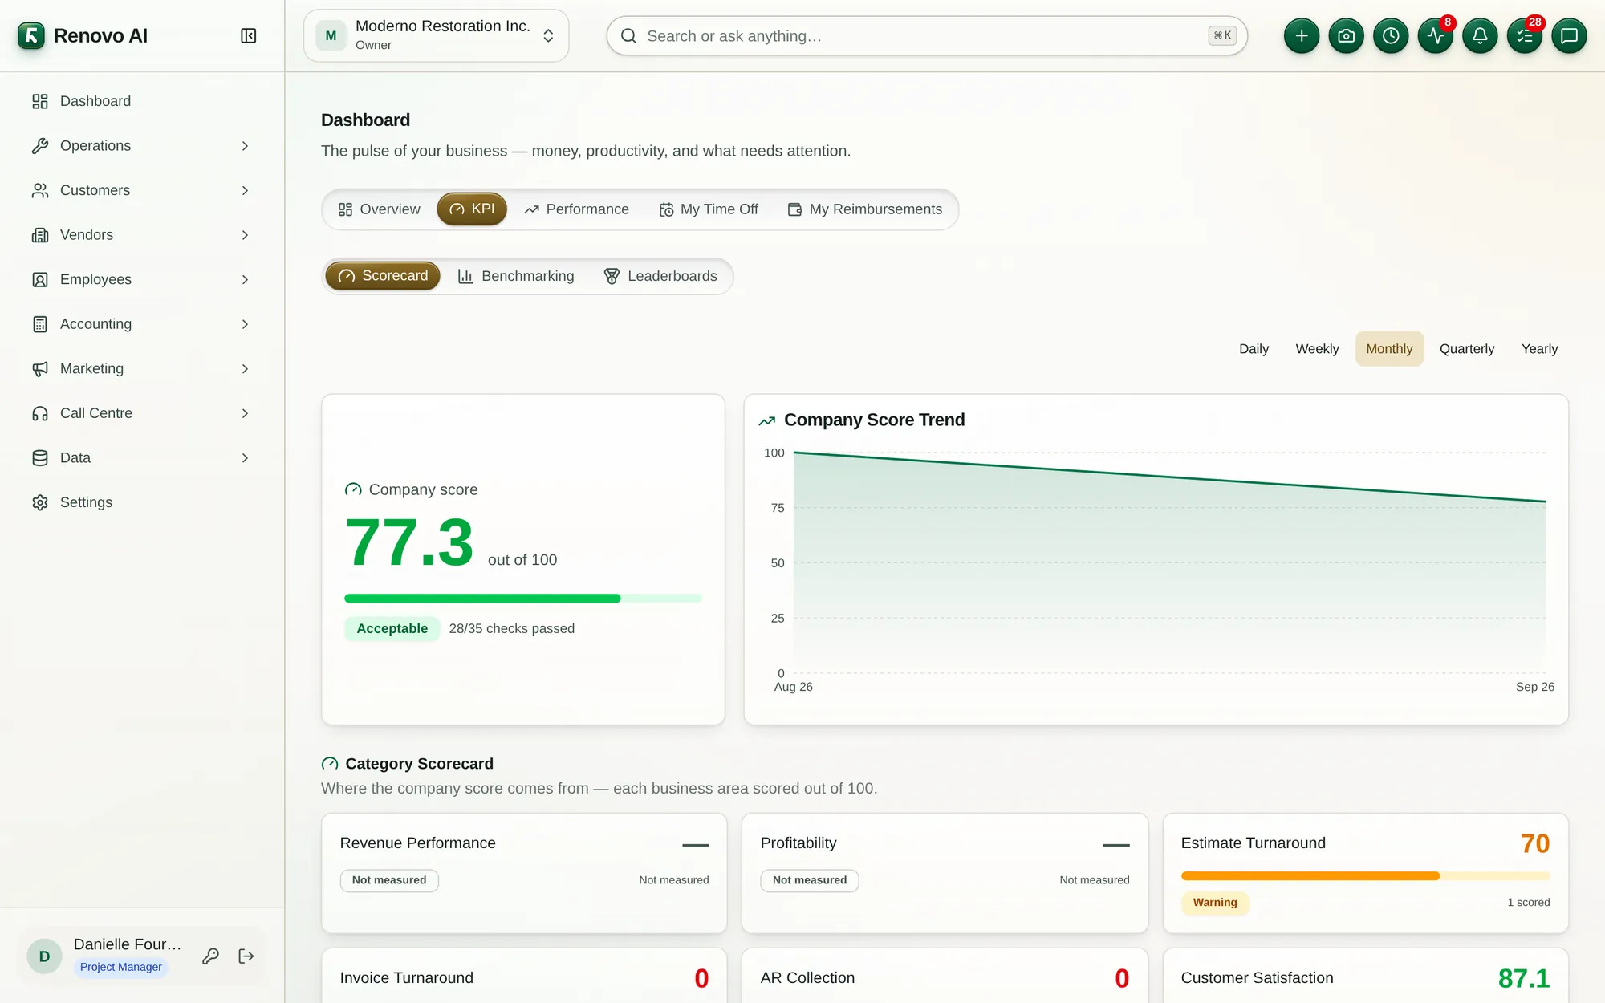Open the My Time Off tab
The width and height of the screenshot is (1605, 1003).
pos(709,209)
